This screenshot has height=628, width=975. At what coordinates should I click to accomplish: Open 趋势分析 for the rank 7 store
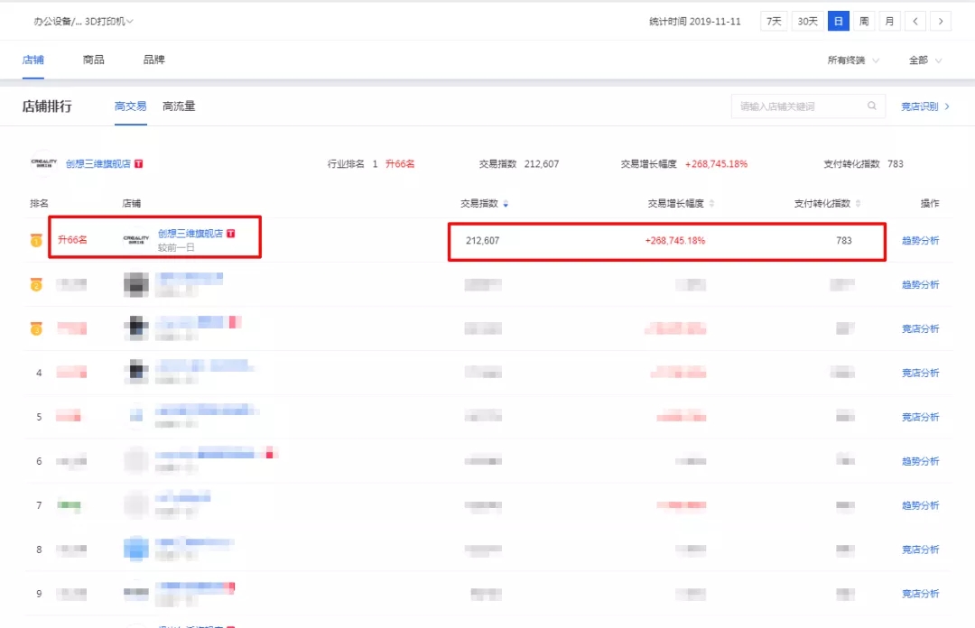click(x=920, y=505)
